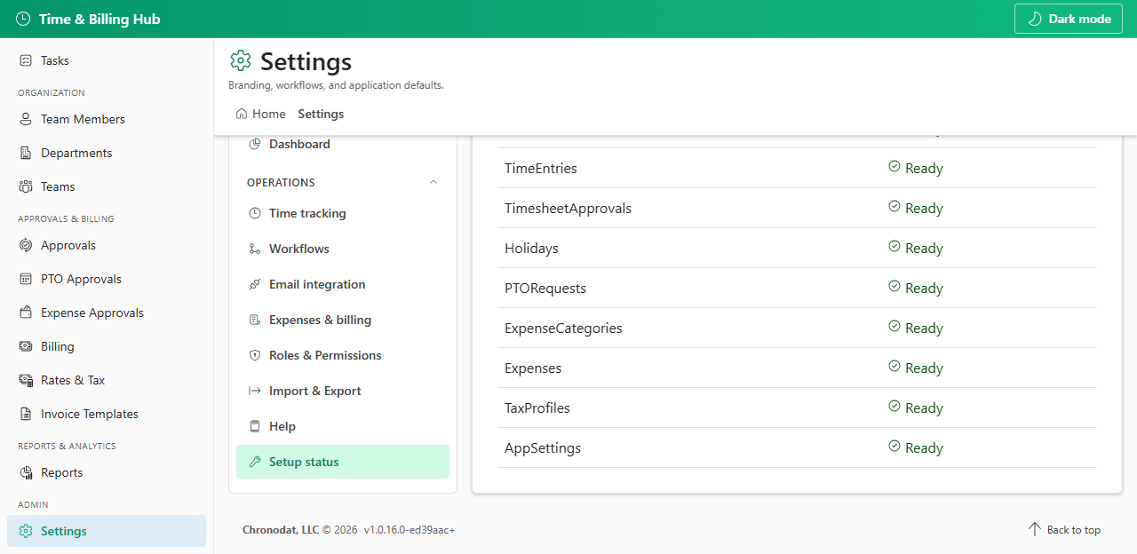
Task: Click the Import & Export arrow icon
Action: click(x=254, y=391)
